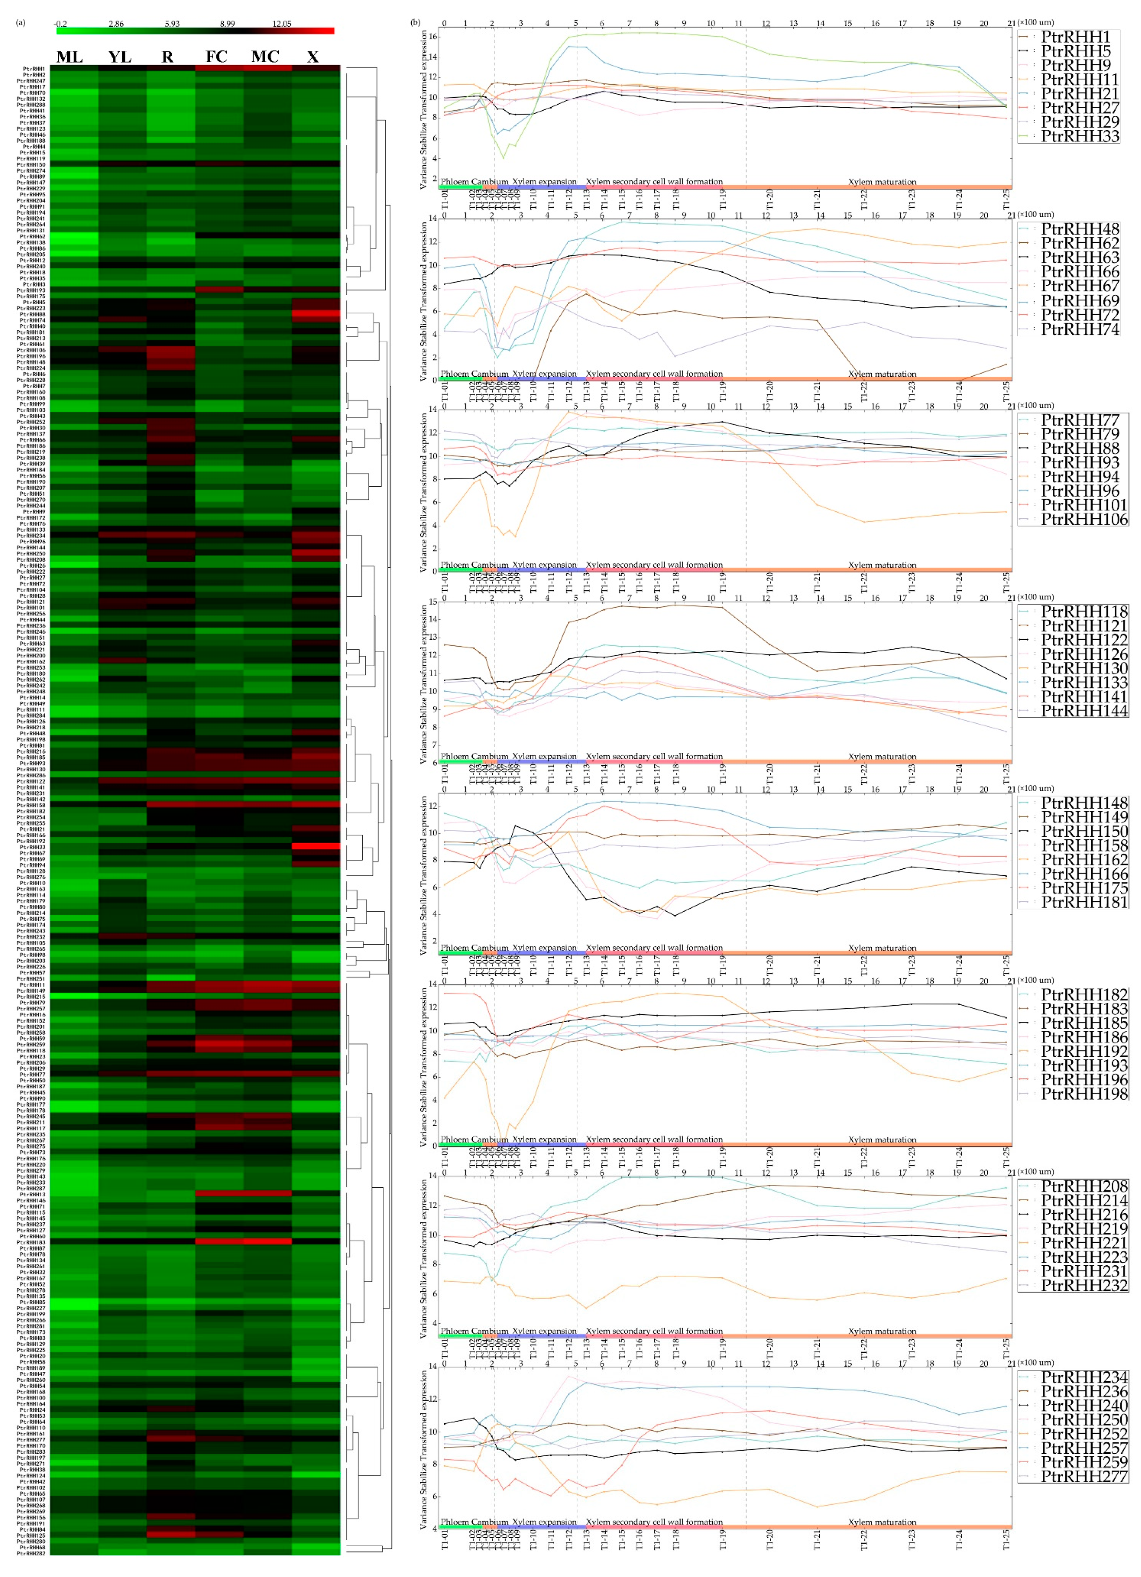Screen dimensions: 1141x1577
Task: Click the 12.05 value on color scale
Action: click(x=282, y=24)
